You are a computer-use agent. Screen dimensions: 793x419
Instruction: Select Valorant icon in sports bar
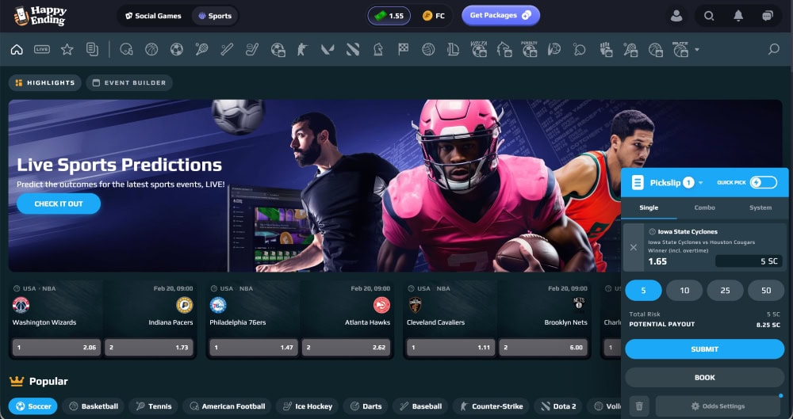pyautogui.click(x=328, y=50)
